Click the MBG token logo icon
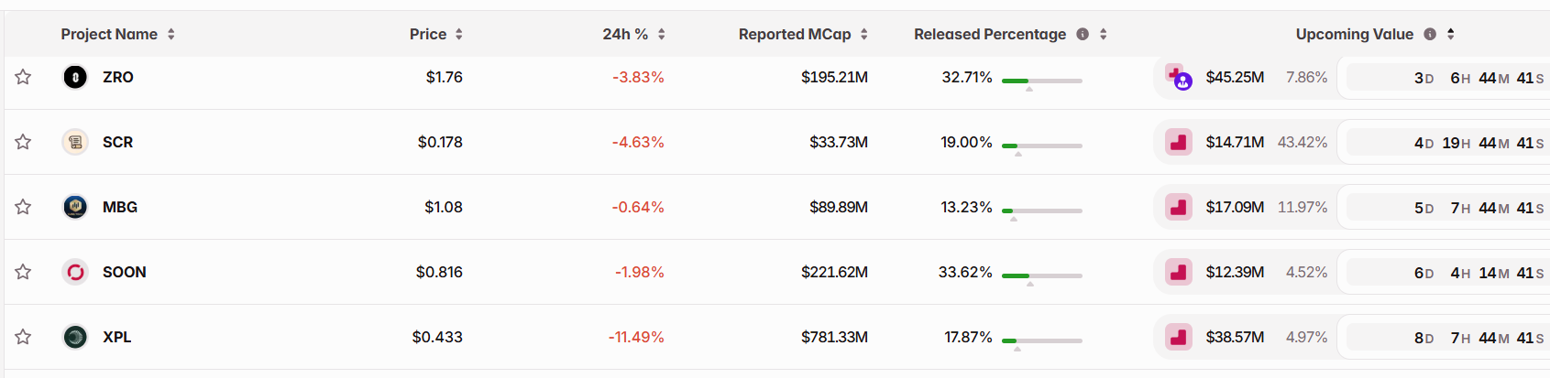The height and width of the screenshot is (378, 1550). [x=75, y=207]
